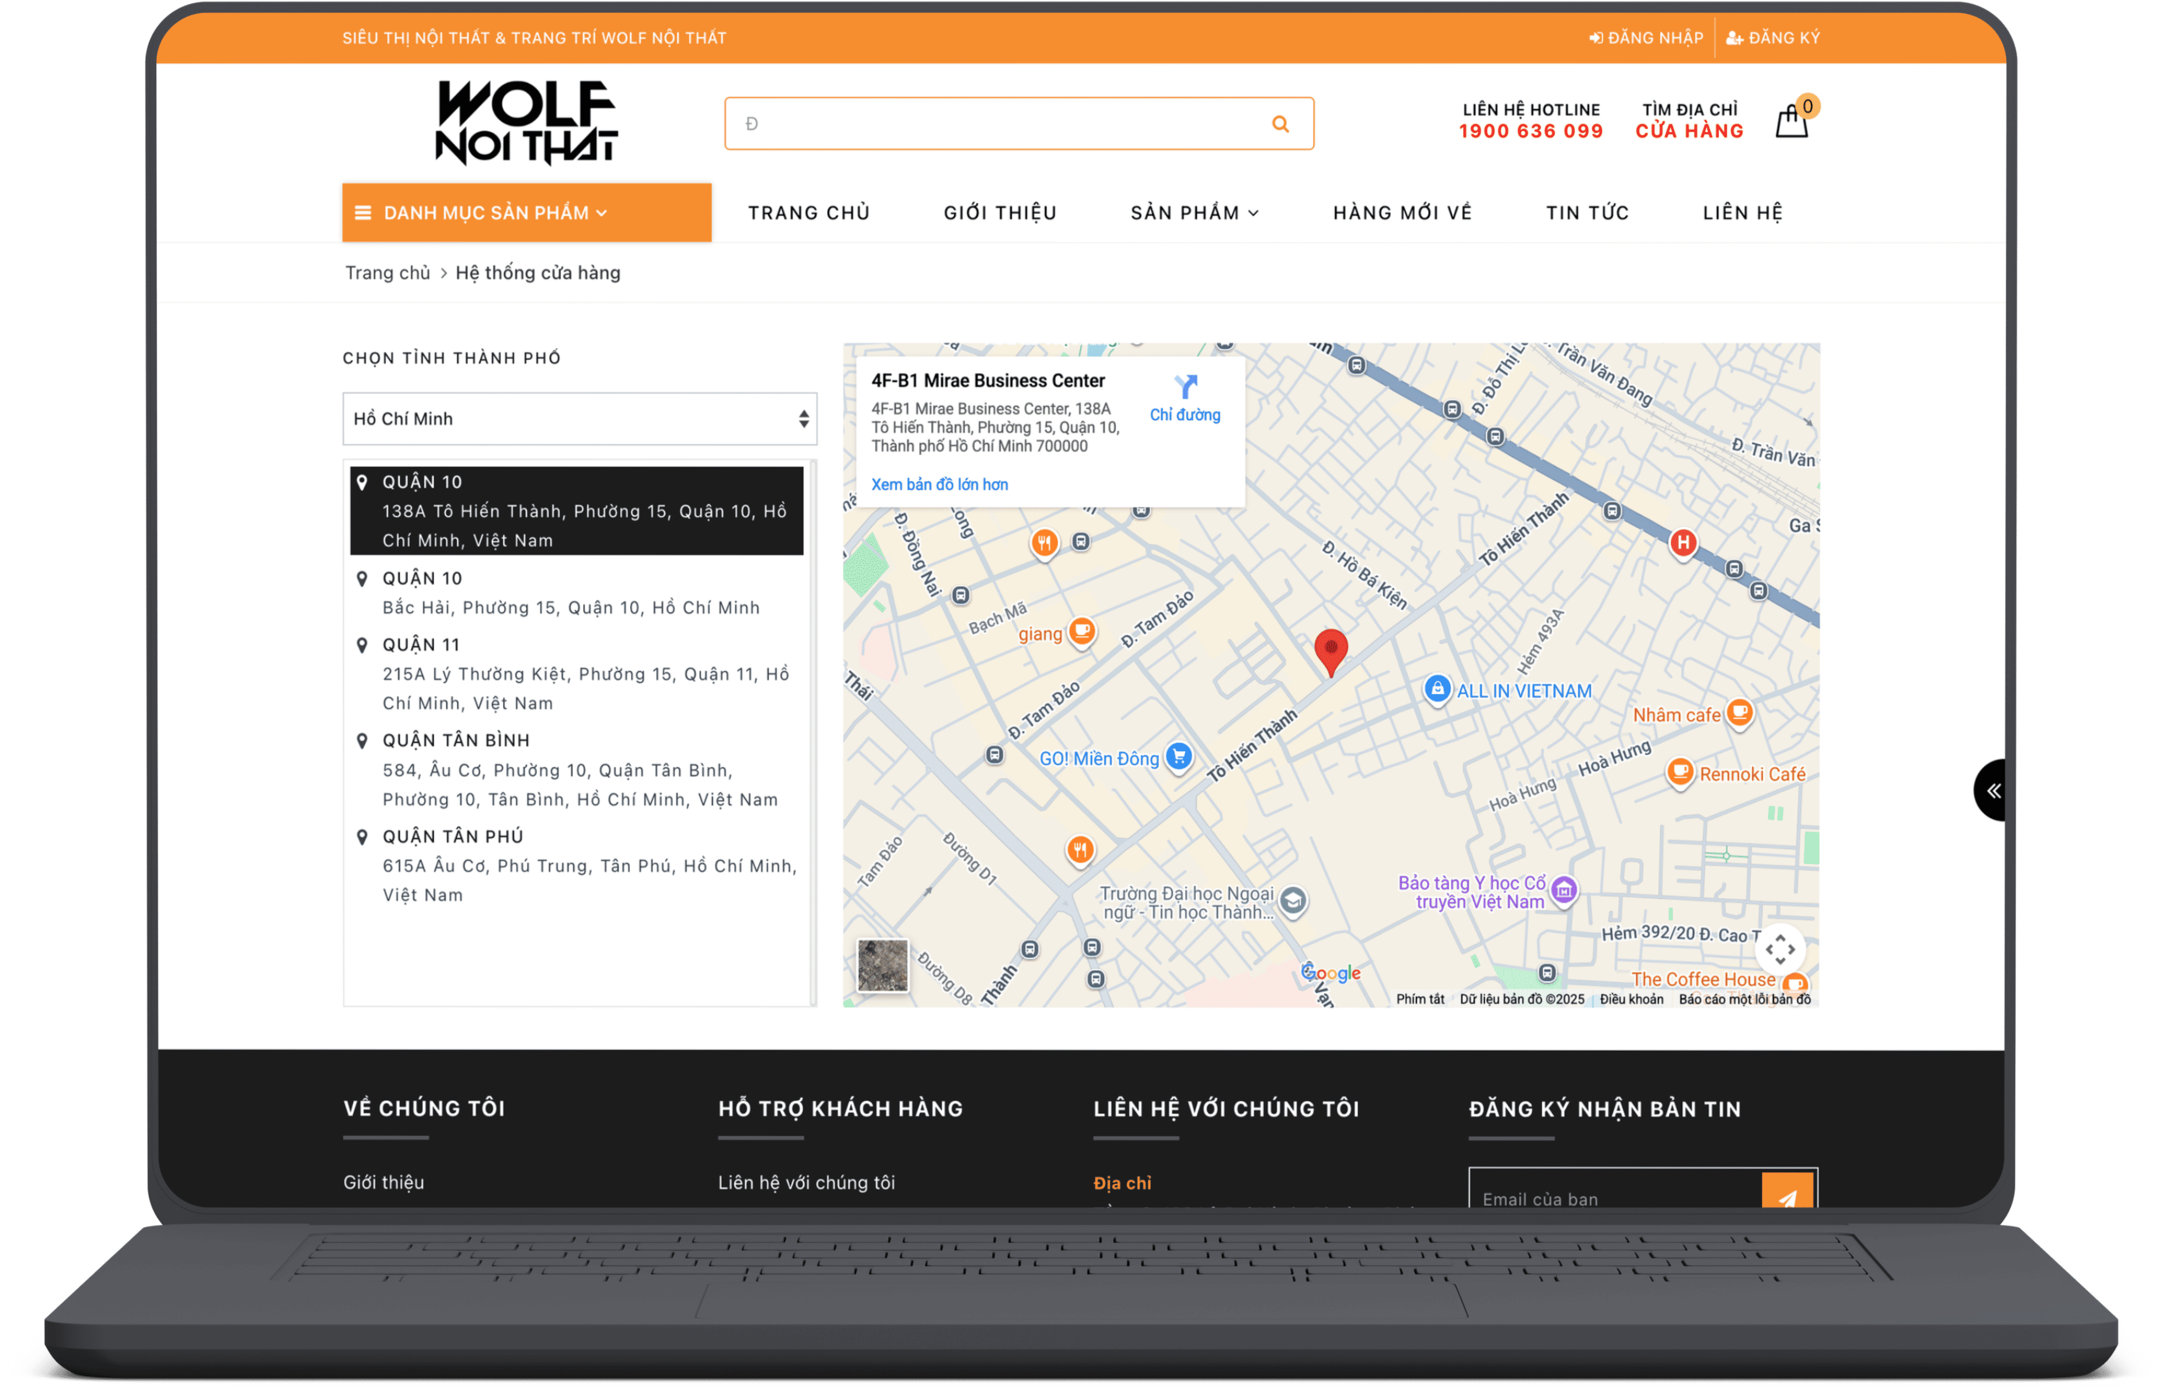Click the product search input field
2164x1386 pixels.
click(990, 123)
